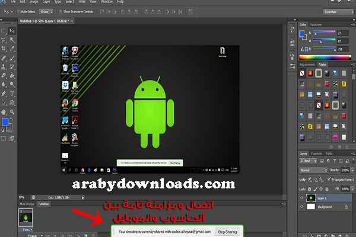Select the Brush tool
The width and height of the screenshot is (356, 237).
[x=12, y=58]
